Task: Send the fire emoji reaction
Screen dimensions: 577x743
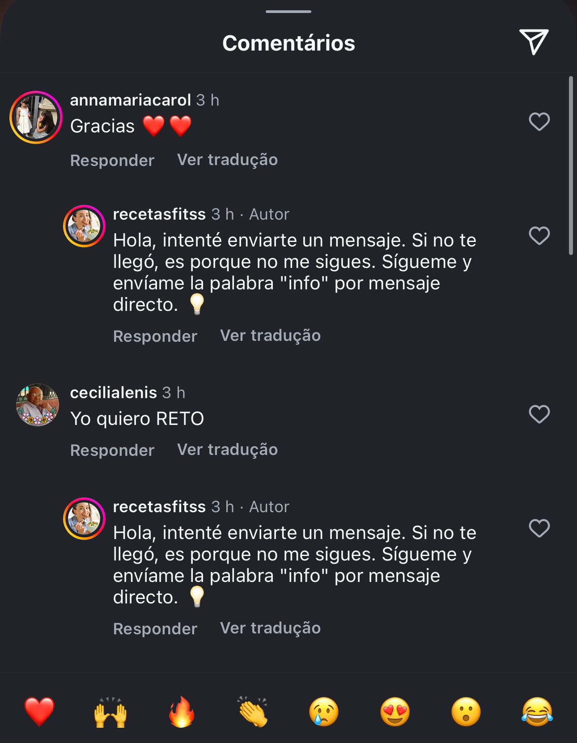Action: click(182, 711)
